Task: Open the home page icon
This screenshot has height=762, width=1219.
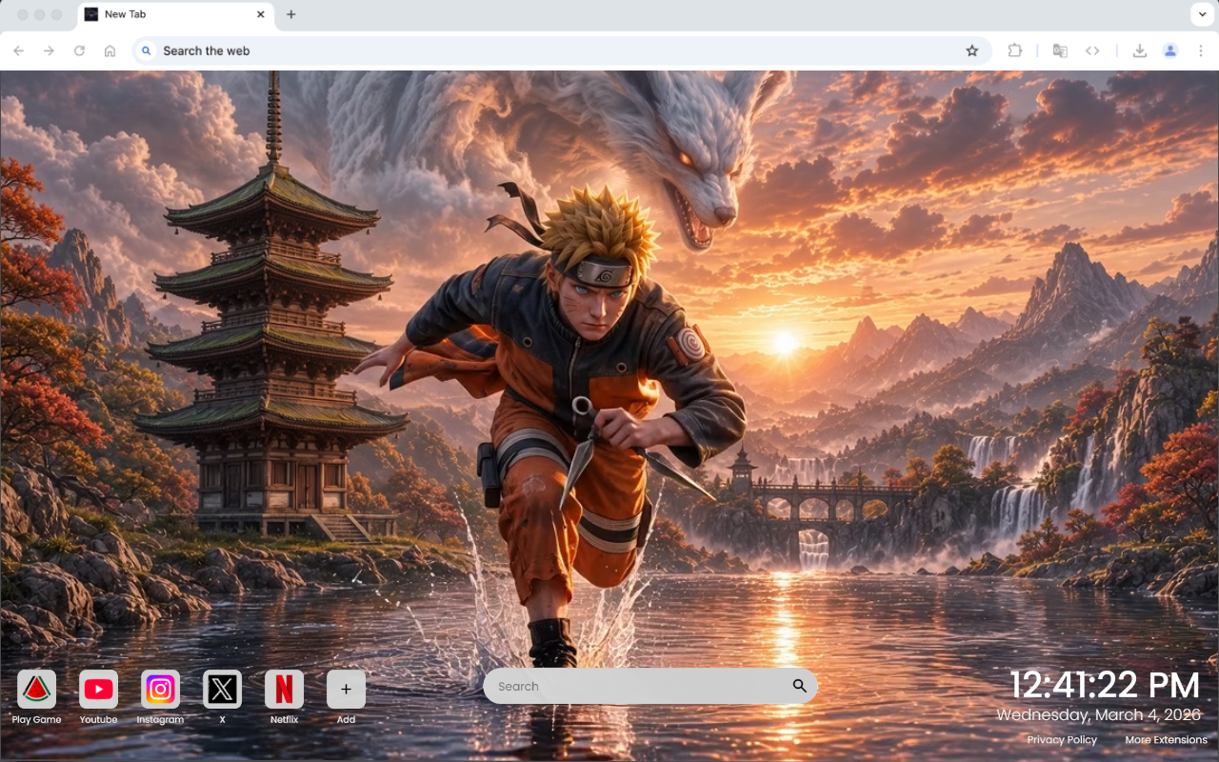Action: 110,50
